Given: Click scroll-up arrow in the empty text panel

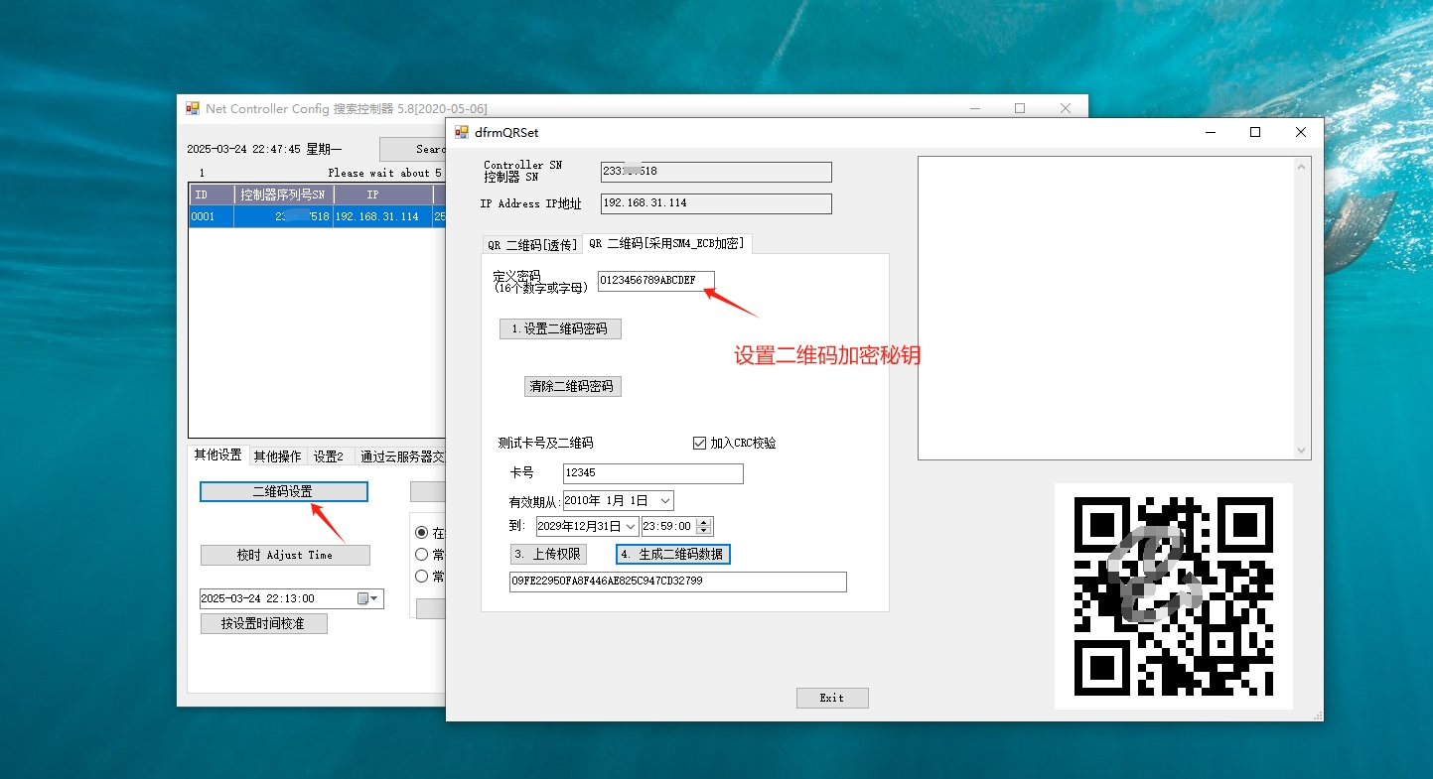Looking at the screenshot, I should pyautogui.click(x=1302, y=167).
